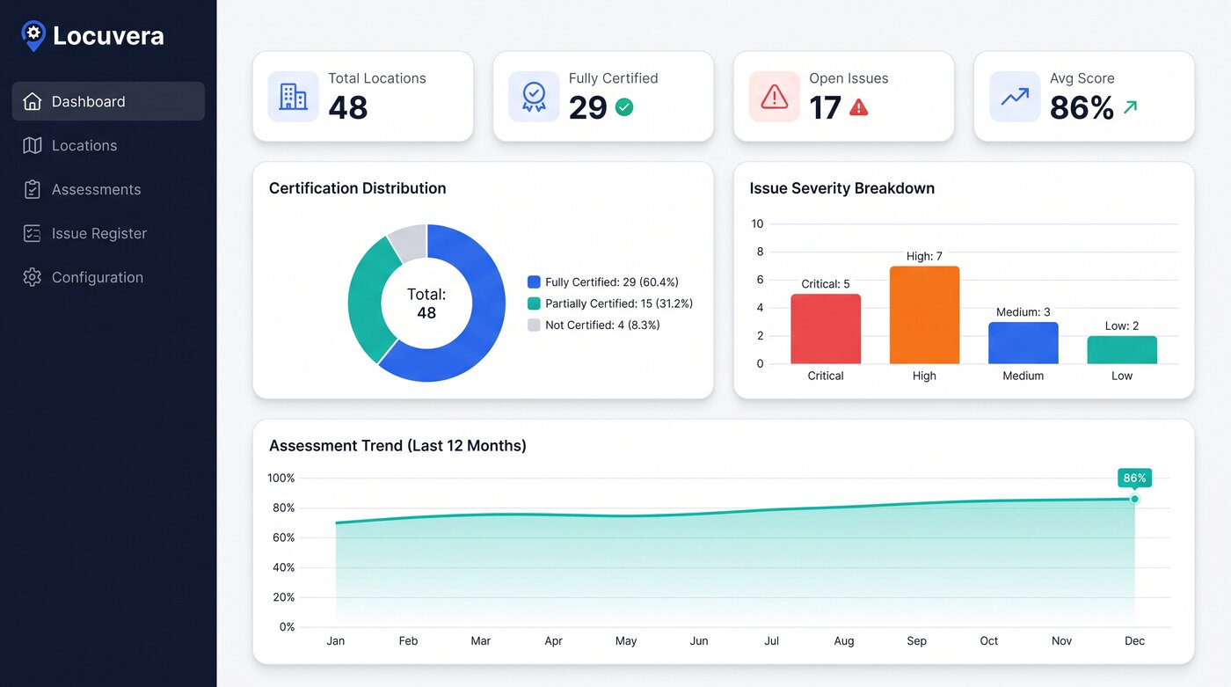Click the 'Certification Distribution' heading
Viewport: 1231px width, 687px height.
click(x=357, y=188)
